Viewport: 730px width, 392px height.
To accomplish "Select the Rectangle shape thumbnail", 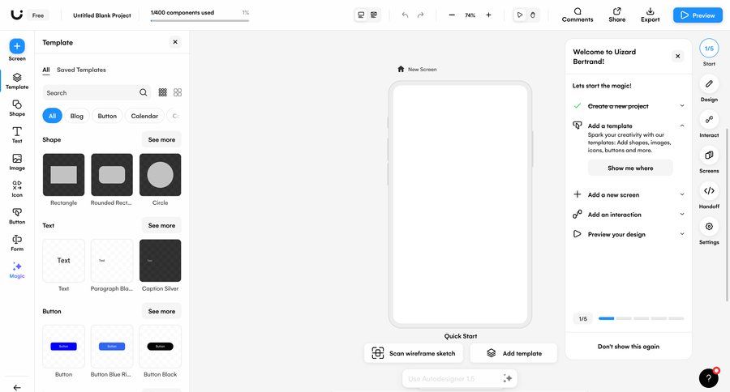I will [x=64, y=175].
